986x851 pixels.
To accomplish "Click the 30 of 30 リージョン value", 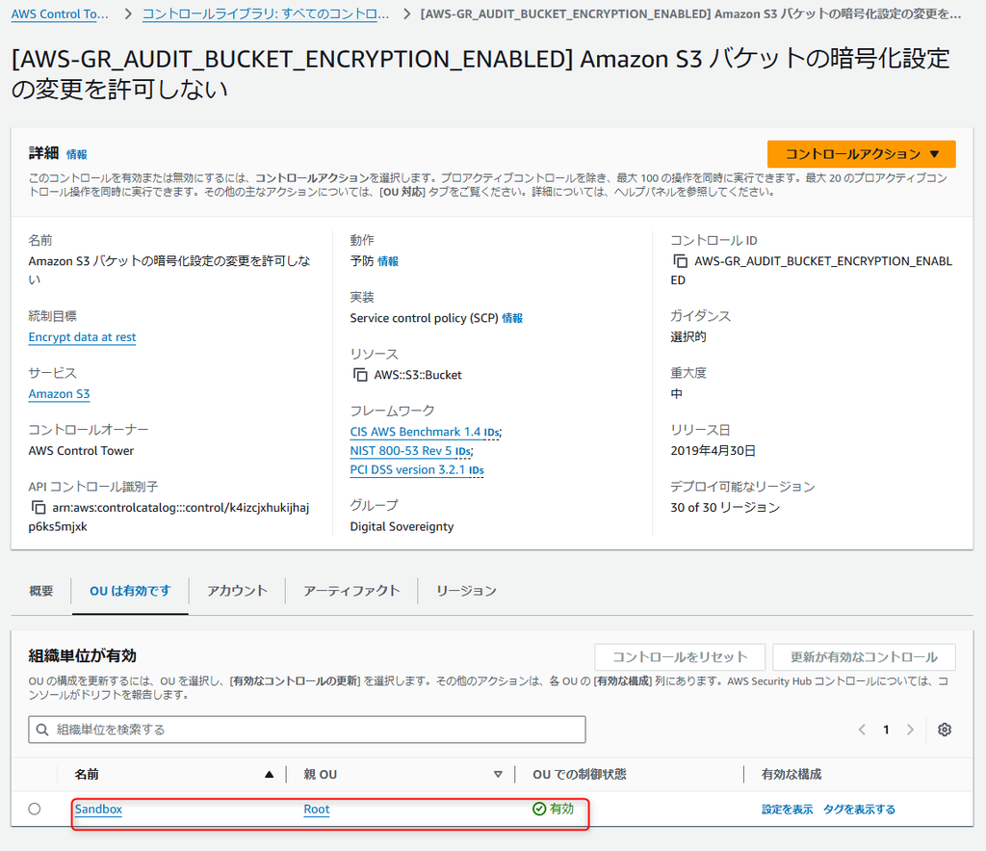I will point(724,507).
